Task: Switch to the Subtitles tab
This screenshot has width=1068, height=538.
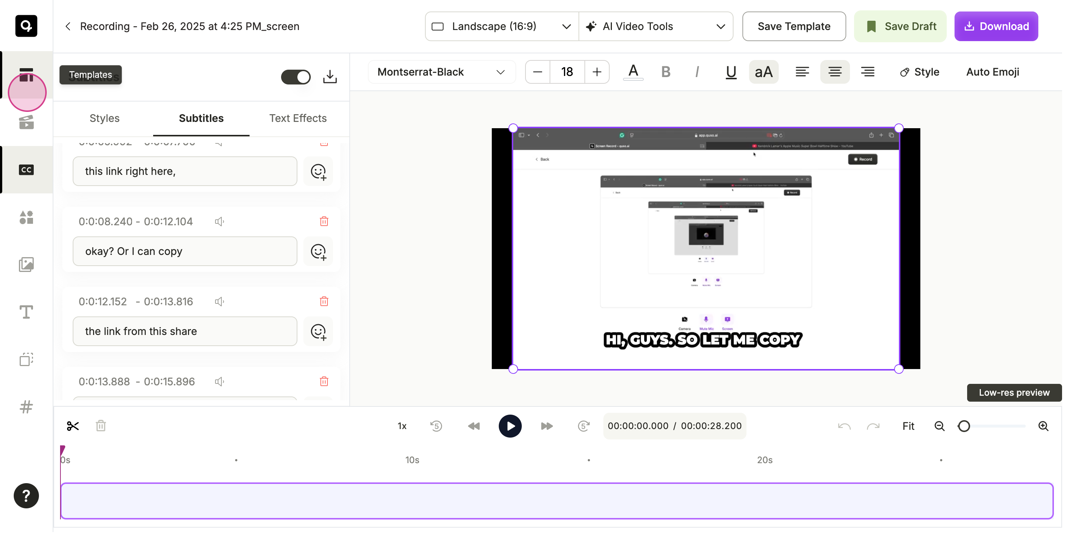Action: pyautogui.click(x=201, y=119)
